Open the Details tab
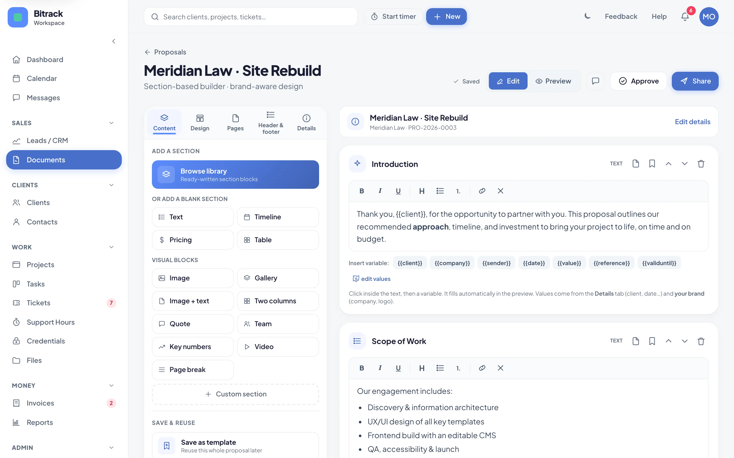Image resolution: width=734 pixels, height=458 pixels. coord(306,123)
